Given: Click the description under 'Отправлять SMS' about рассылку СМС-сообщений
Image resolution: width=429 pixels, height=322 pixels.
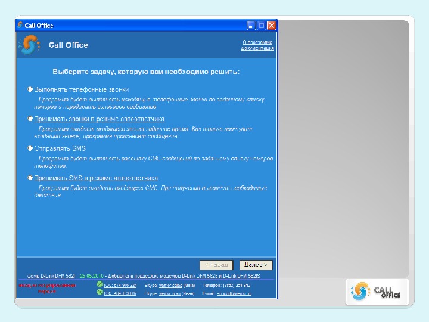Looking at the screenshot, I should pos(154,162).
